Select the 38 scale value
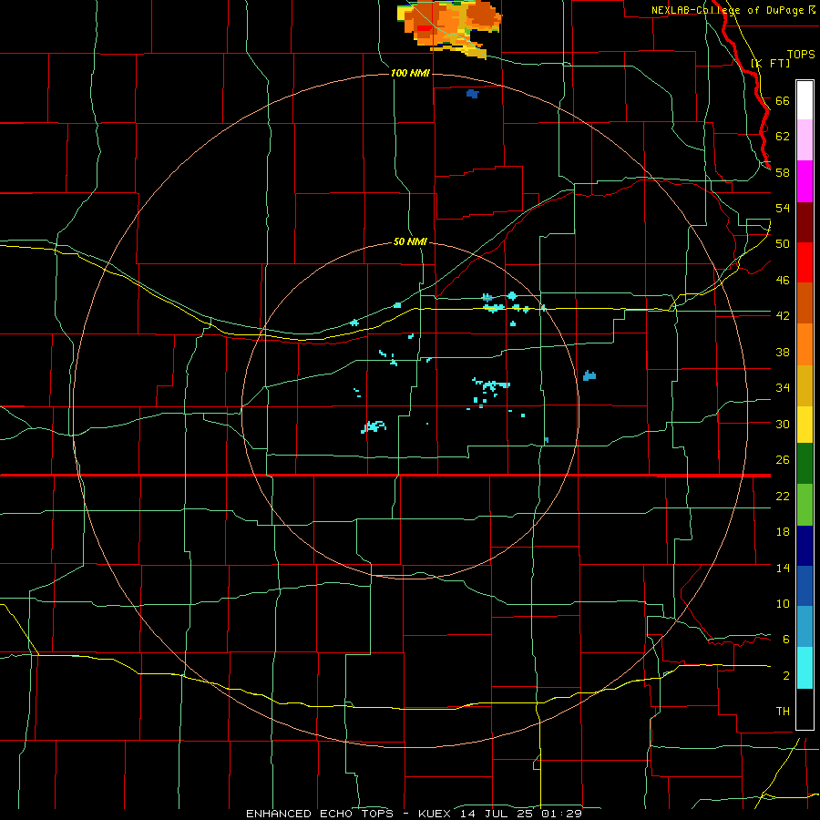This screenshot has width=820, height=820. point(783,352)
